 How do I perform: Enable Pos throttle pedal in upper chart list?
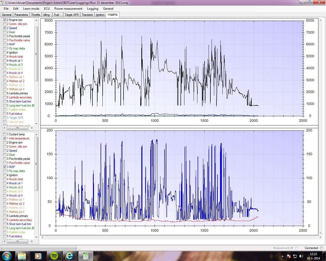(5, 36)
